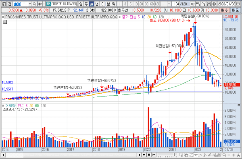
Task: Click the 전 button next to the code field
Action: [x=10, y=4]
